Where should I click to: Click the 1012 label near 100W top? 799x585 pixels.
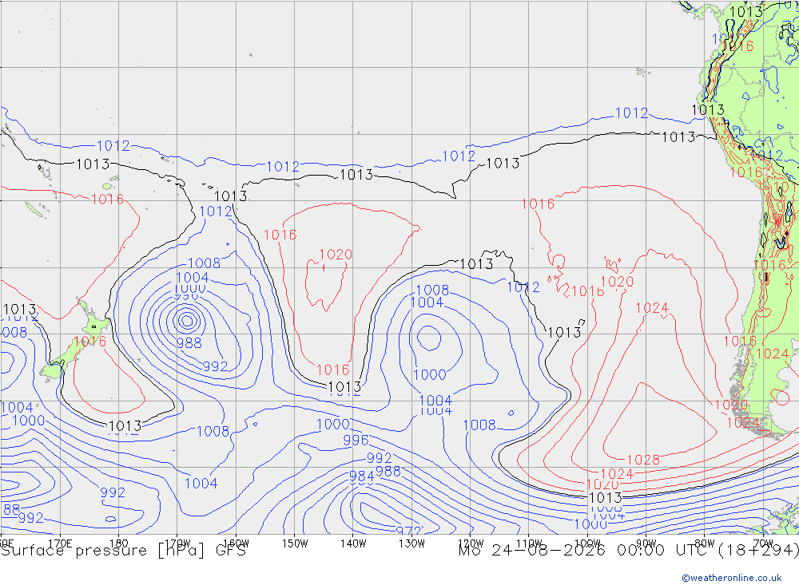point(631,113)
